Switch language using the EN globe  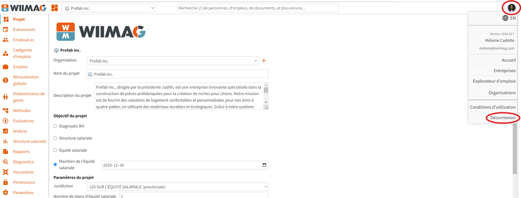pyautogui.click(x=509, y=18)
